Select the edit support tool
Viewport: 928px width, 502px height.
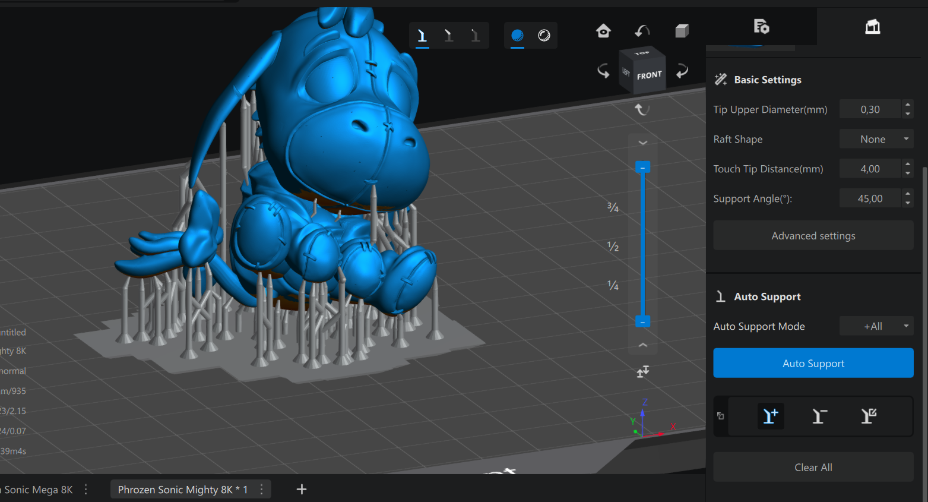click(x=869, y=416)
